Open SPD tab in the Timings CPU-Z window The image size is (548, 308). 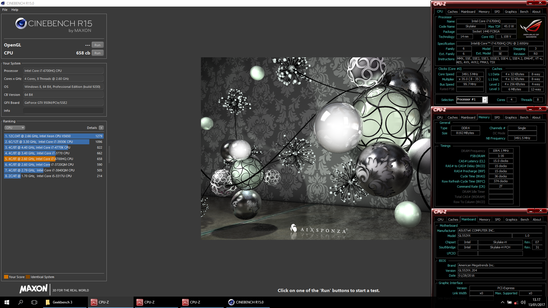[x=497, y=117]
